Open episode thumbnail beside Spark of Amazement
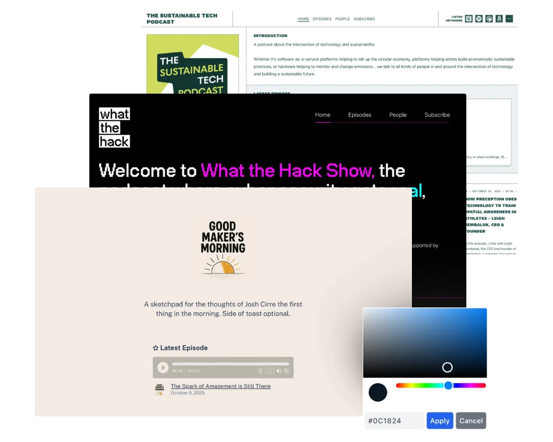The width and height of the screenshot is (553, 442). point(159,389)
